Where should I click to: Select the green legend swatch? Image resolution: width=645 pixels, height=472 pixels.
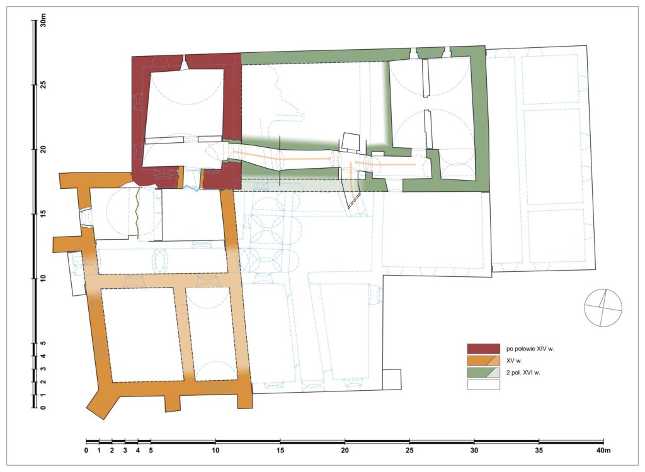pyautogui.click(x=483, y=373)
